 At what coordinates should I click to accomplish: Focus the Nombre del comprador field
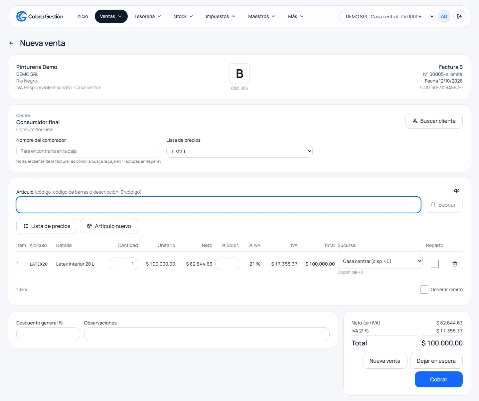pyautogui.click(x=89, y=151)
